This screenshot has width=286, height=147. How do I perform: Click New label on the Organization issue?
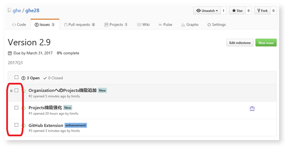pyautogui.click(x=102, y=90)
